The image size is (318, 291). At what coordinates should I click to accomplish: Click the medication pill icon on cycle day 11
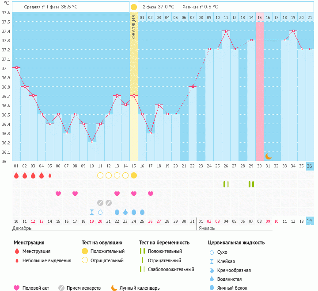tap(100, 203)
